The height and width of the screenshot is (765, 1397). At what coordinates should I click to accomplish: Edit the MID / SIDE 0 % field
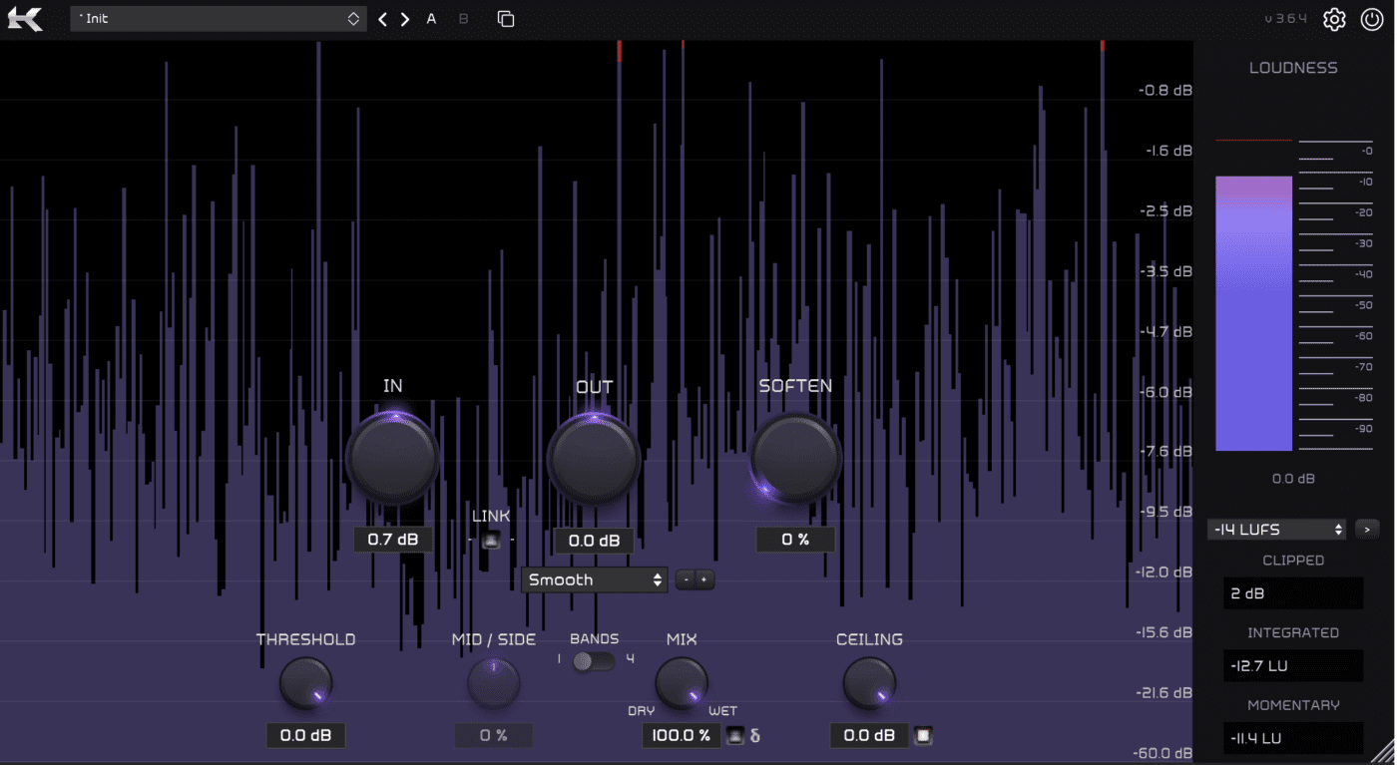pyautogui.click(x=494, y=736)
